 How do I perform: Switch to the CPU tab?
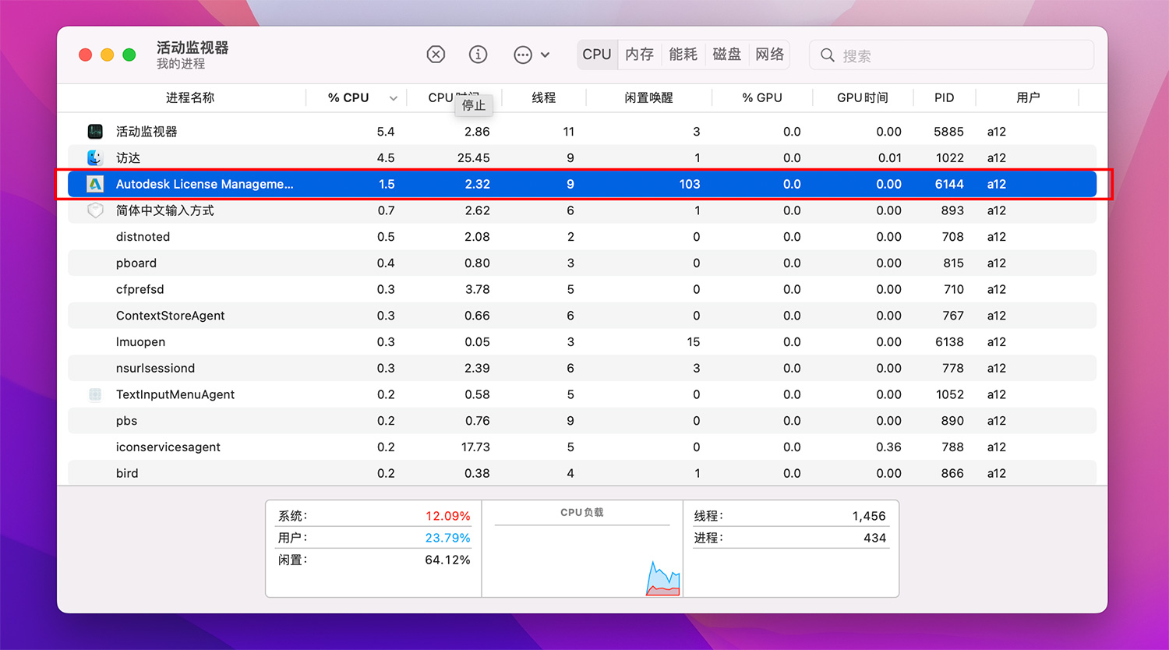point(597,55)
